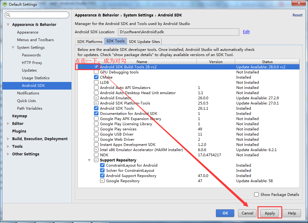Open Menus and Toolbars settings
This screenshot has width=308, height=223.
pos(35,40)
